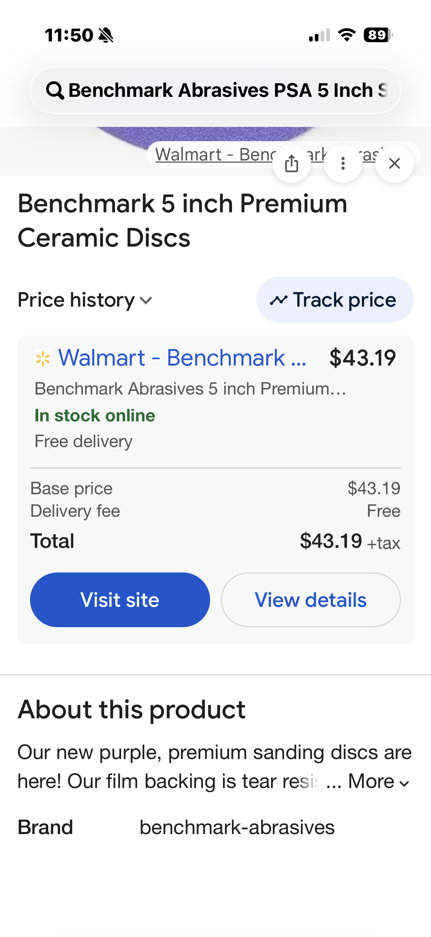Open the Walmart - Benchmark seller link

coord(182,358)
